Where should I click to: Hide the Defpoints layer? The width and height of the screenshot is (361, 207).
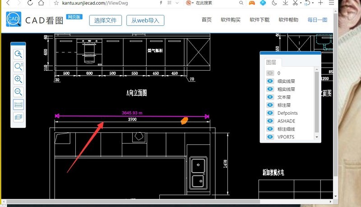coord(270,113)
